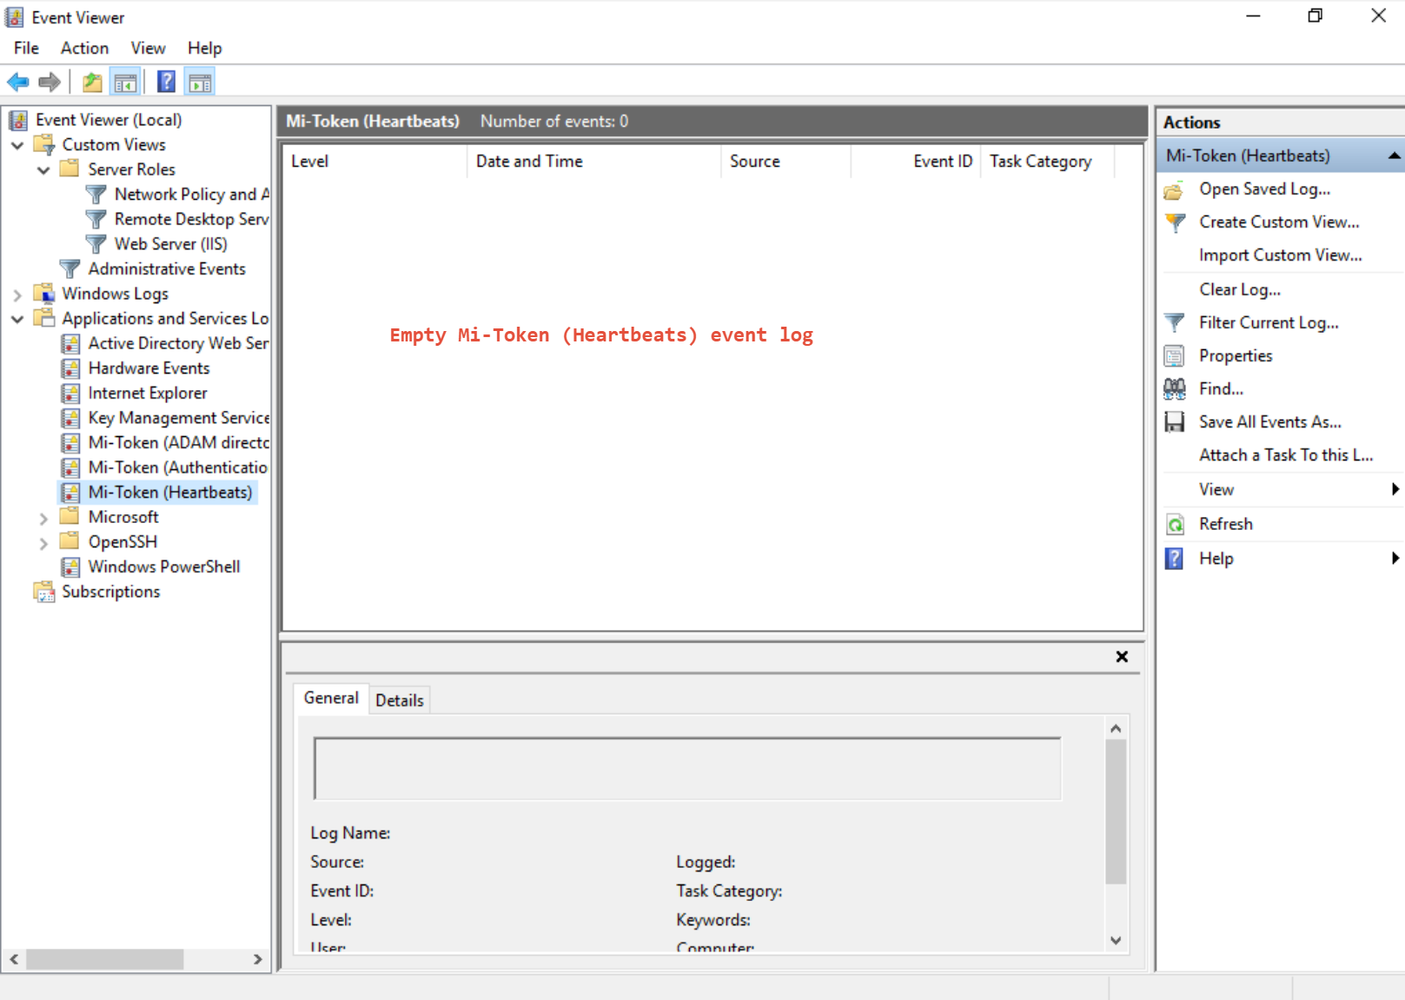Expand the Windows Logs node
Image resolution: width=1405 pixels, height=1000 pixels.
(17, 295)
